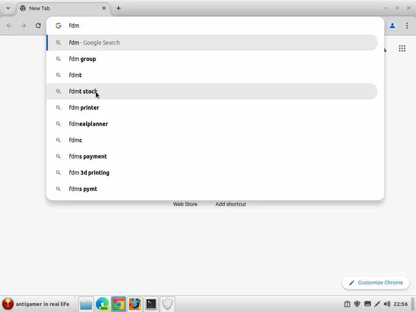Close the New Tab tab
Screen dimensions: 416x312
pyautogui.click(x=104, y=8)
